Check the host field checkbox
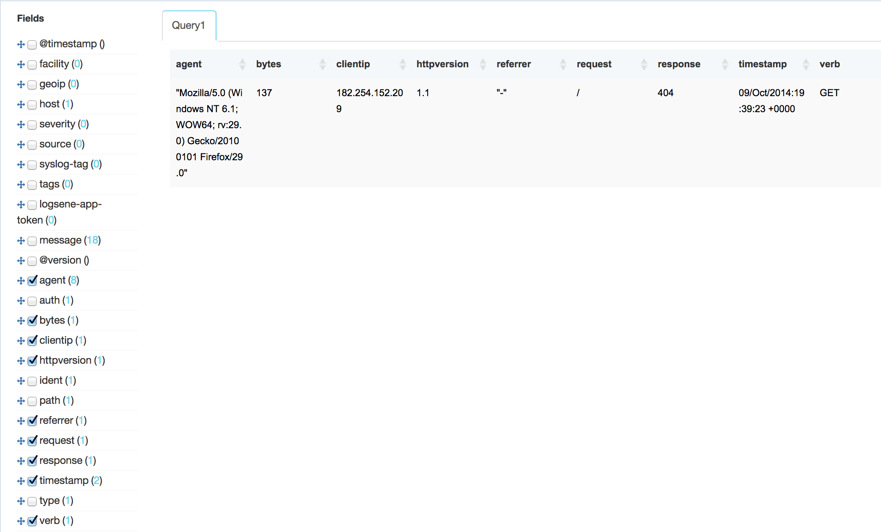The width and height of the screenshot is (881, 532). (x=32, y=105)
